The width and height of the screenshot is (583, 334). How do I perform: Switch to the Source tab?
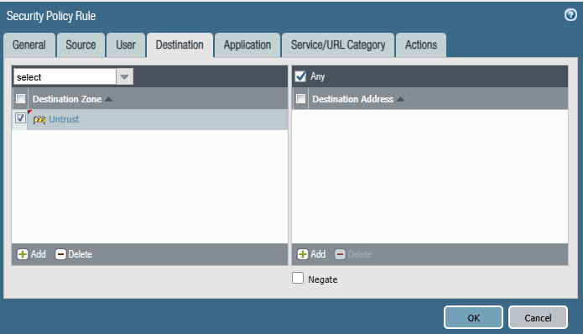(81, 45)
